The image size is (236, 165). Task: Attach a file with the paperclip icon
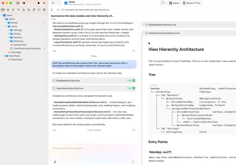[55, 162]
